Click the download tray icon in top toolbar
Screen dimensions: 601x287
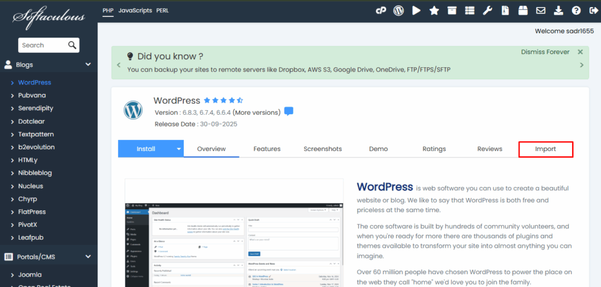click(x=558, y=11)
